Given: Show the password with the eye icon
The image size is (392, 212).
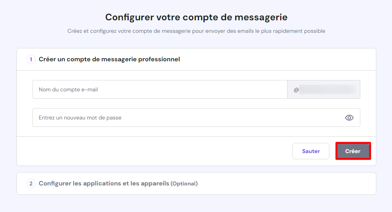Looking at the screenshot, I should [349, 118].
